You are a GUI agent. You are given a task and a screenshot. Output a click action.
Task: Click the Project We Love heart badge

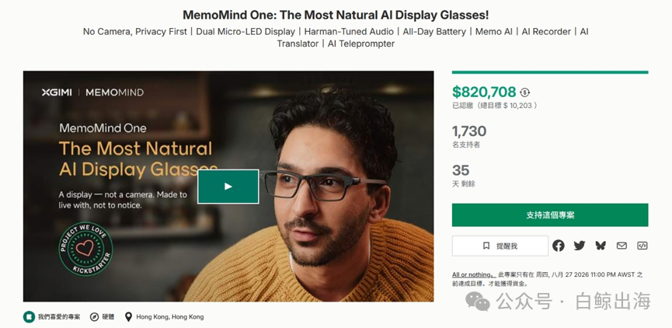coord(85,248)
